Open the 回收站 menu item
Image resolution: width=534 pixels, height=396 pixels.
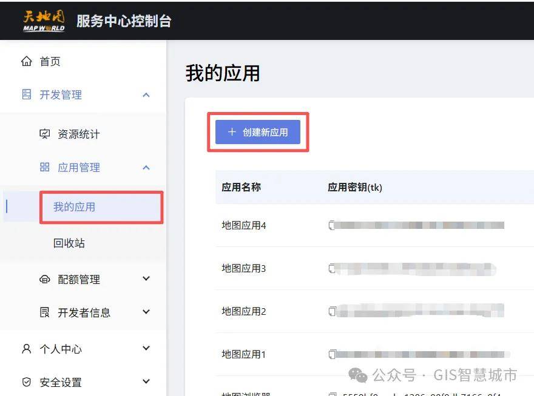pos(69,243)
